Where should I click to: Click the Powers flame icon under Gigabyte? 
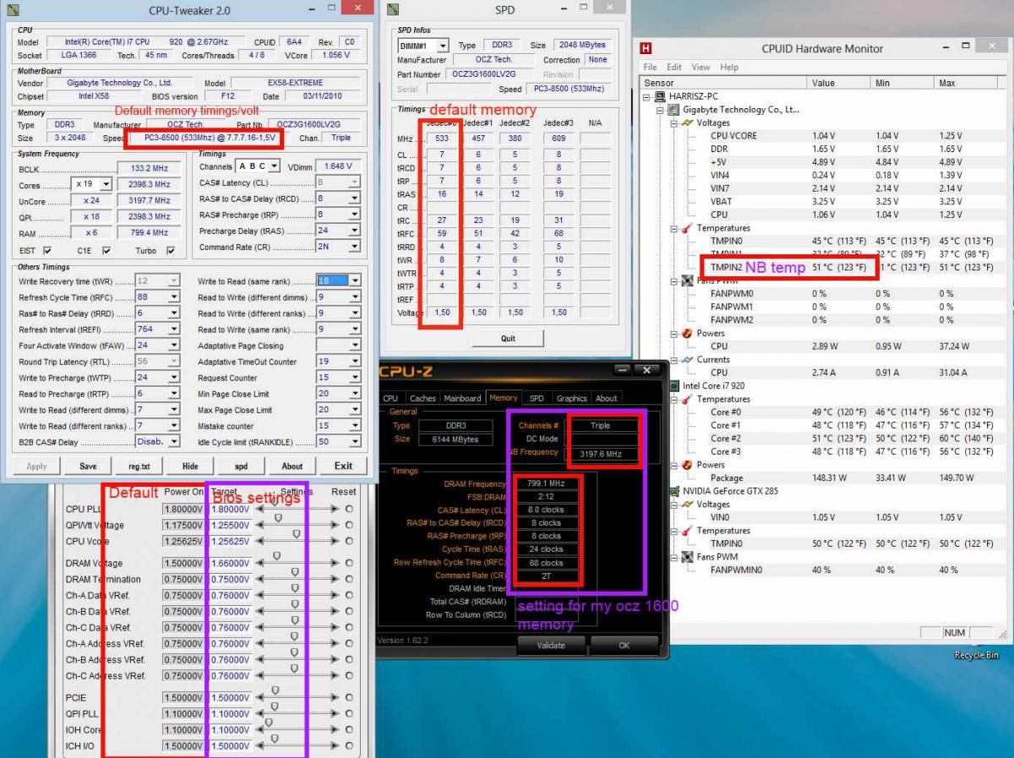(x=686, y=333)
